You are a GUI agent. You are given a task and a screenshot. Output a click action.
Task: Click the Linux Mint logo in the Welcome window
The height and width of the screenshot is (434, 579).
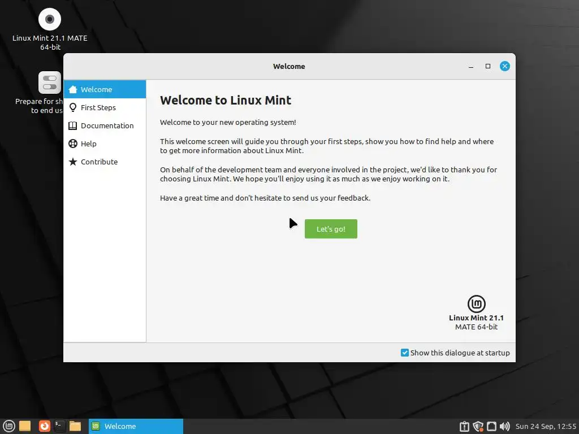point(476,303)
